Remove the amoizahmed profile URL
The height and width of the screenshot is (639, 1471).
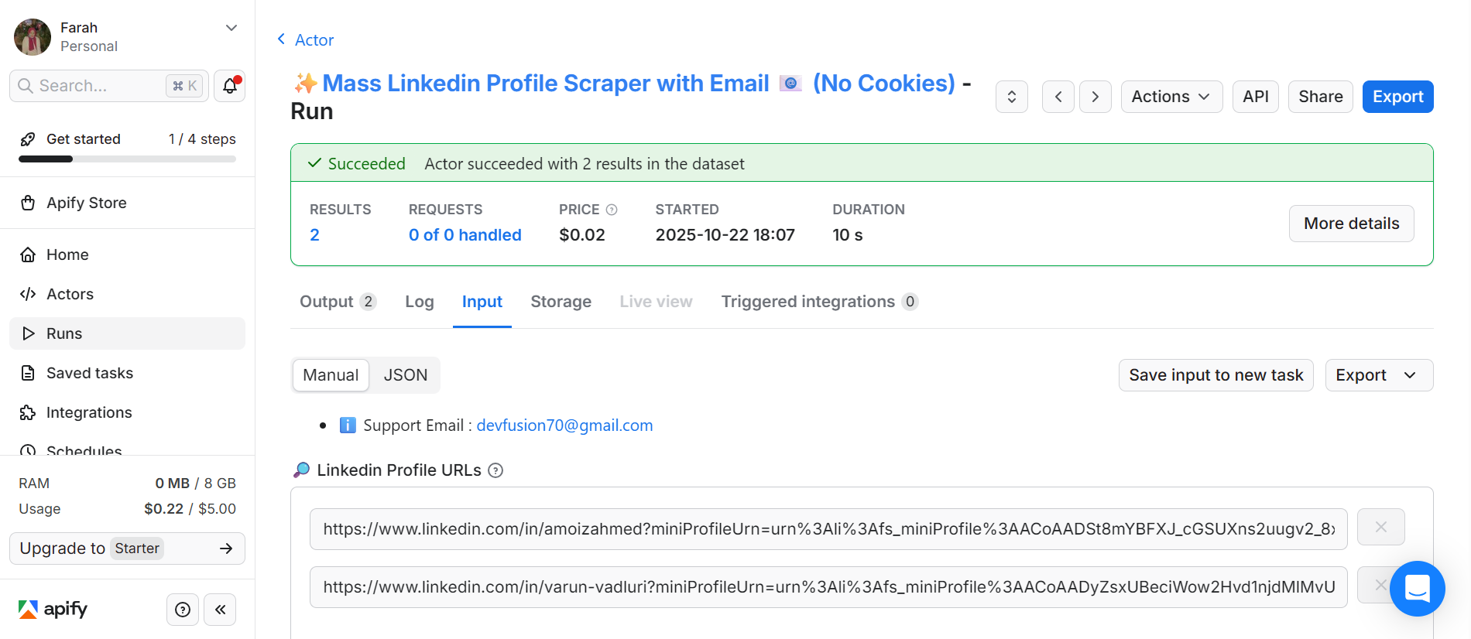pos(1380,528)
